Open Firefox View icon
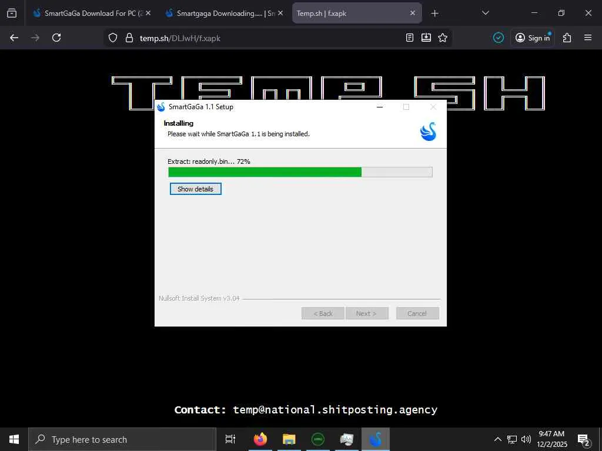This screenshot has height=451, width=602. [x=12, y=13]
